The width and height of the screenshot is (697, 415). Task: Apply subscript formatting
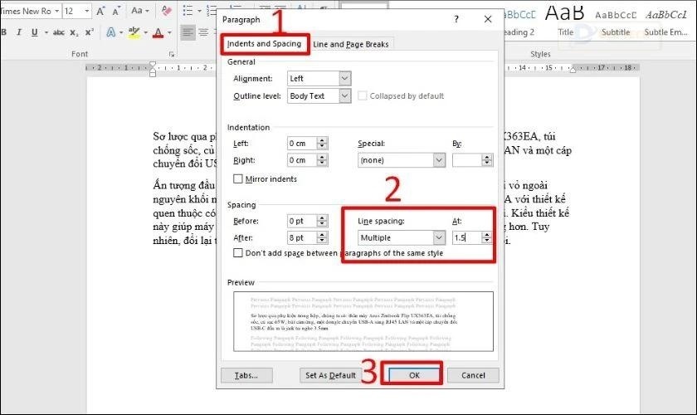[x=74, y=32]
